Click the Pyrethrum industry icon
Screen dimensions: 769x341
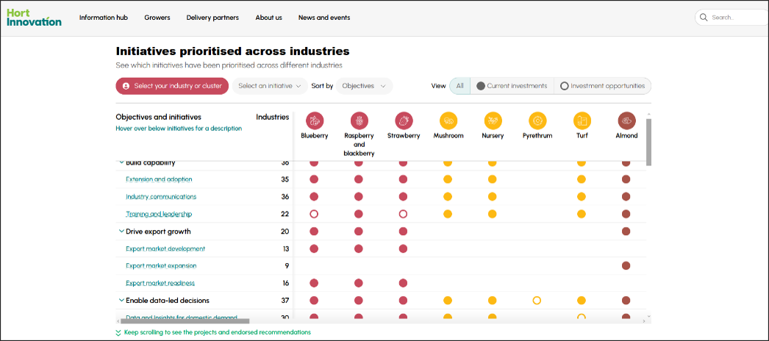[537, 121]
